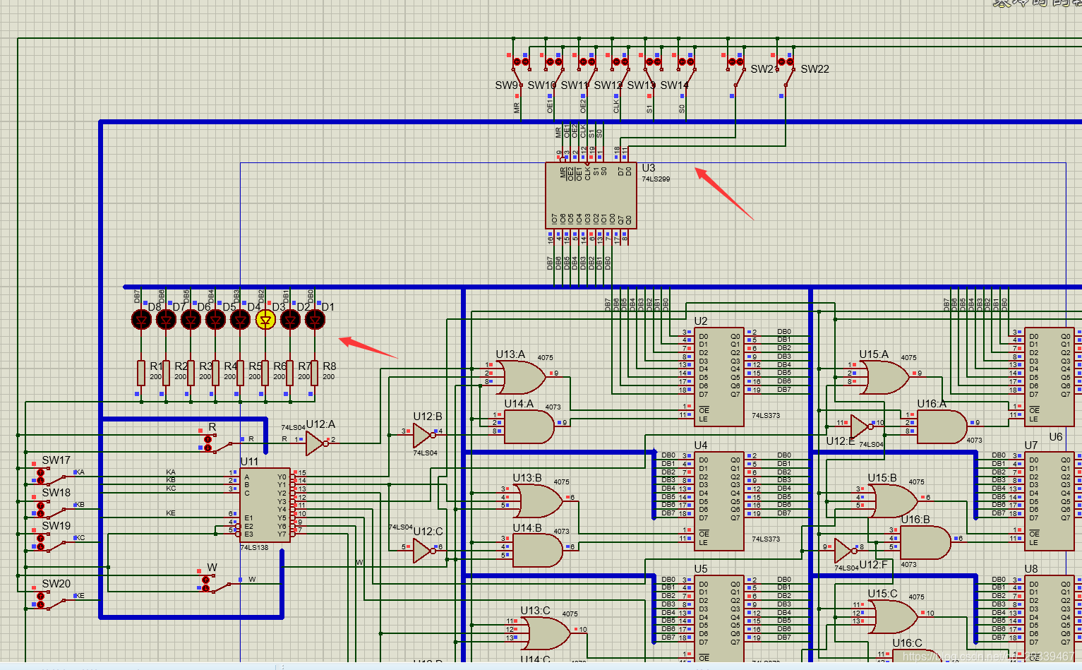Select resistor R5
Screen dimensions: 1082x670
(x=240, y=373)
